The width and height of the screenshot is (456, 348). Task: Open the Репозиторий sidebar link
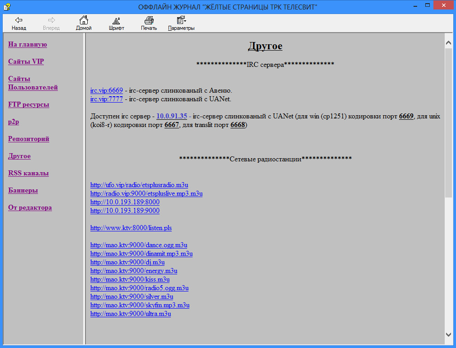[28, 139]
